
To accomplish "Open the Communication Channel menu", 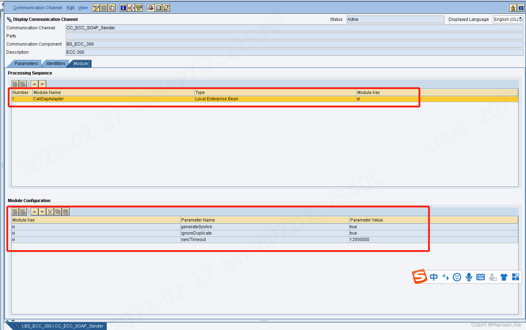I will [x=38, y=7].
